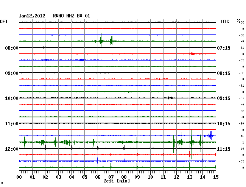Select DC offset value -36

pyautogui.click(x=241, y=35)
